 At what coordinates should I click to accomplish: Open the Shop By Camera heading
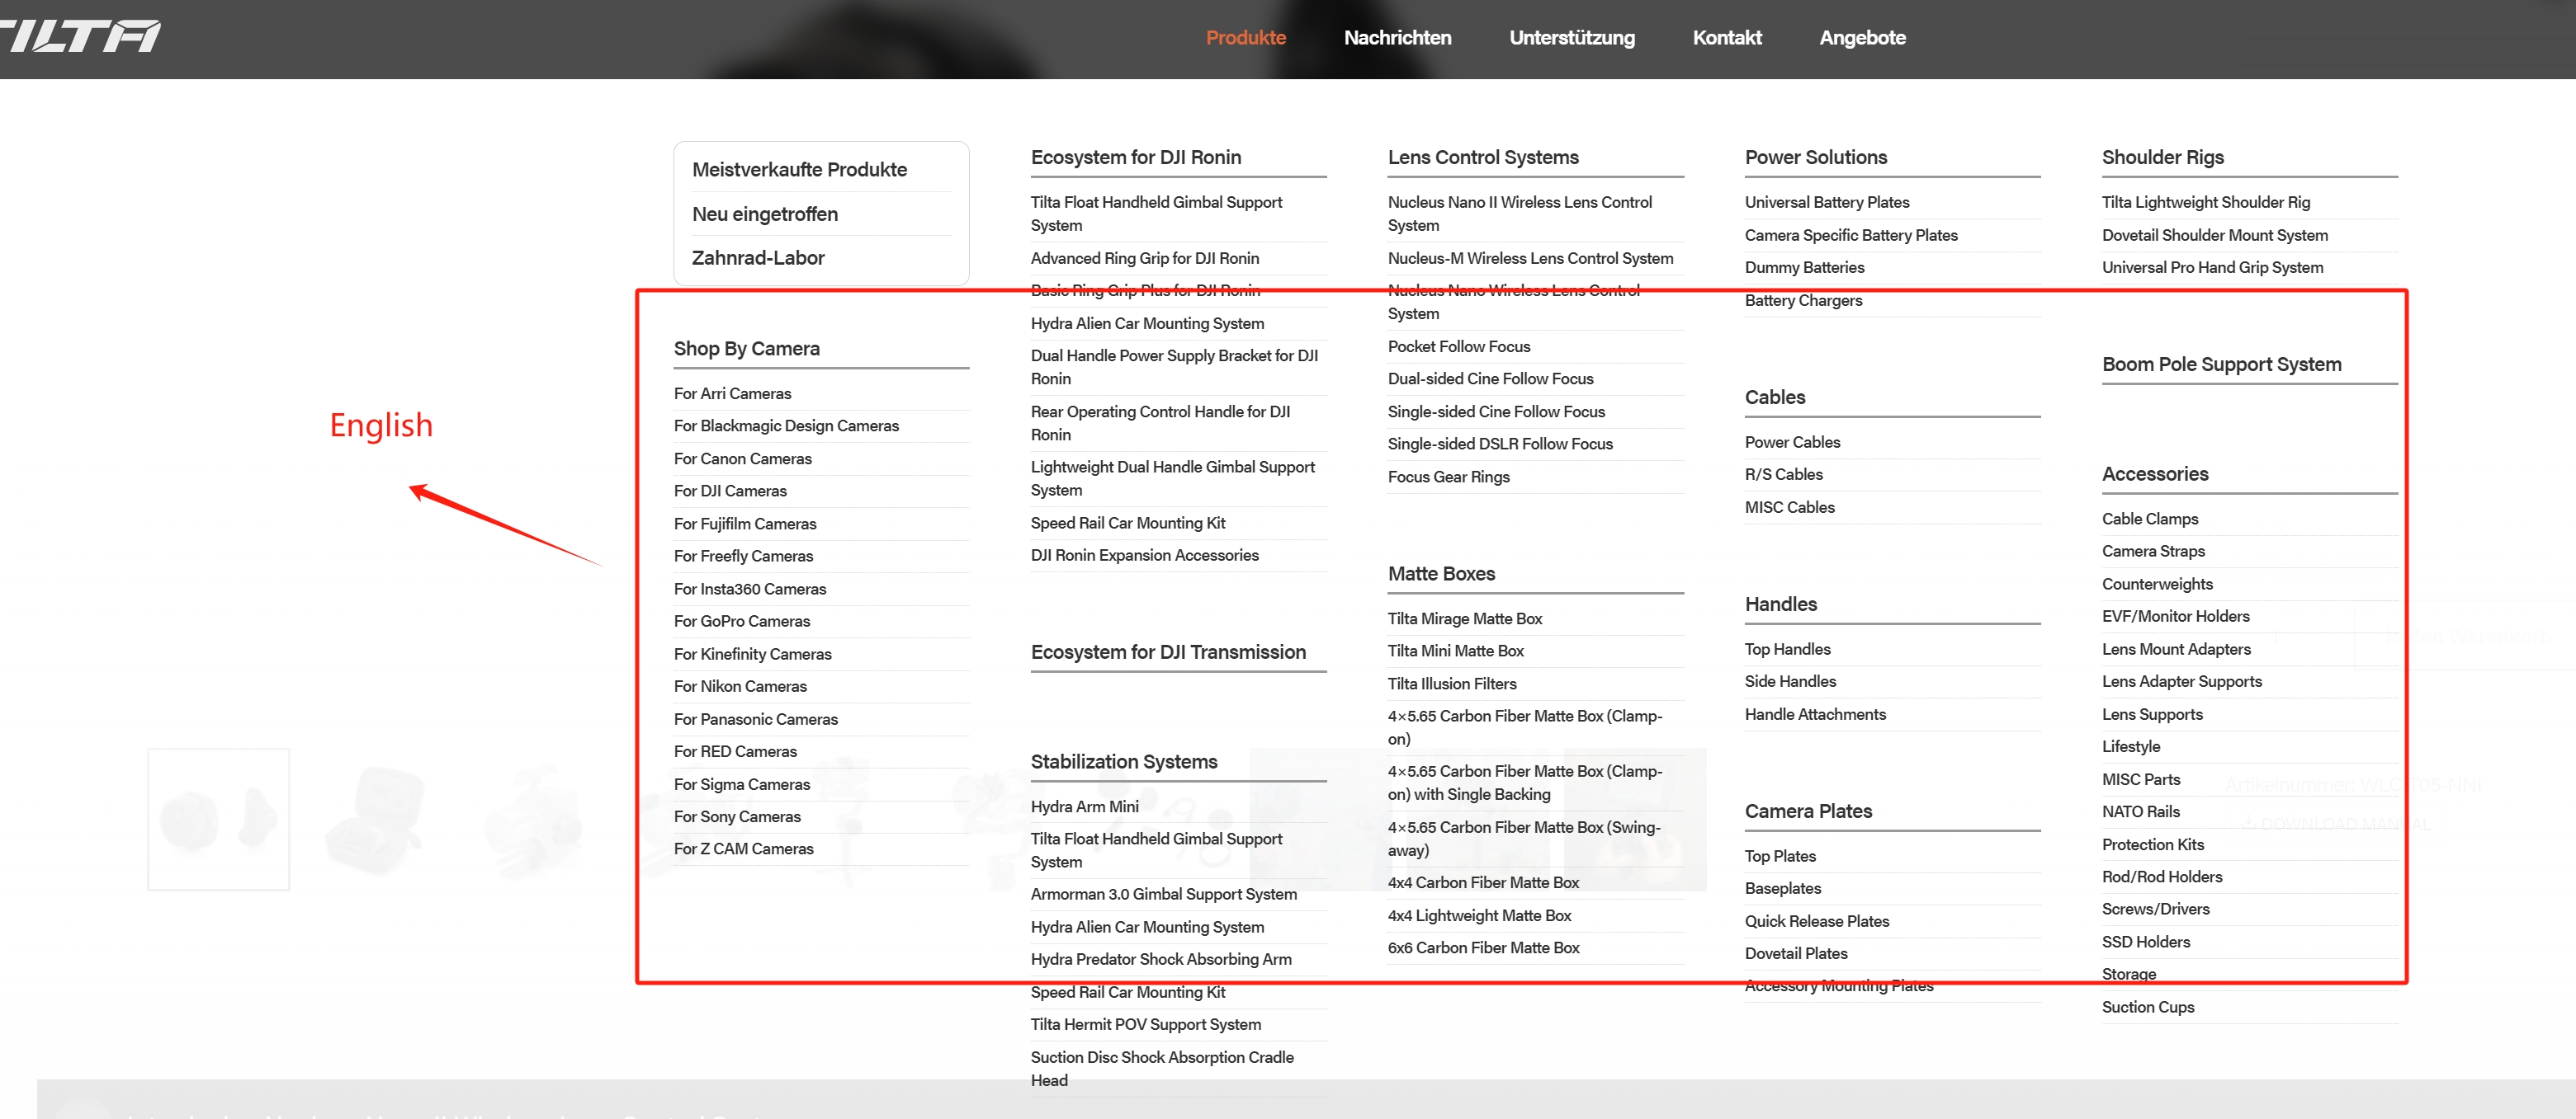pyautogui.click(x=746, y=349)
